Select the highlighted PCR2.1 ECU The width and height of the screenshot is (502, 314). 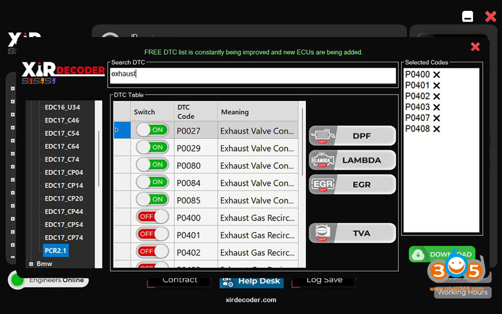(x=56, y=251)
